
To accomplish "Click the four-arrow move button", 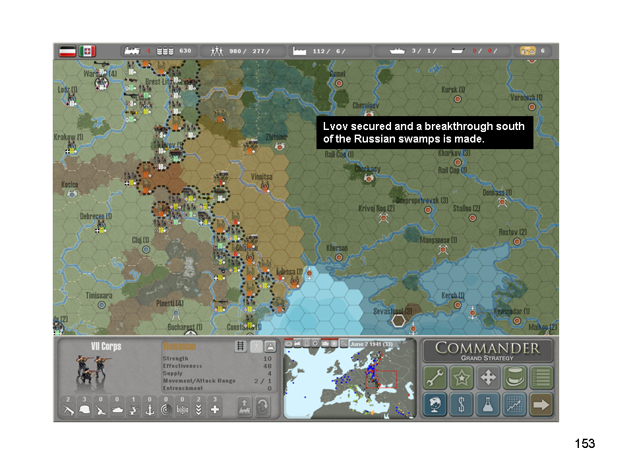I will [x=488, y=378].
